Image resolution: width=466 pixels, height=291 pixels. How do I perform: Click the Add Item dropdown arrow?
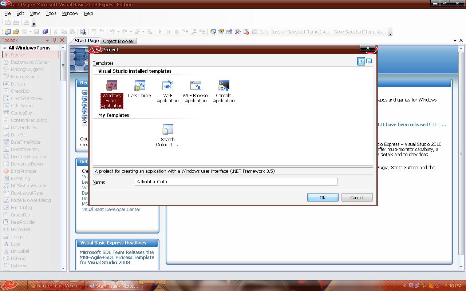pyautogui.click(x=30, y=32)
